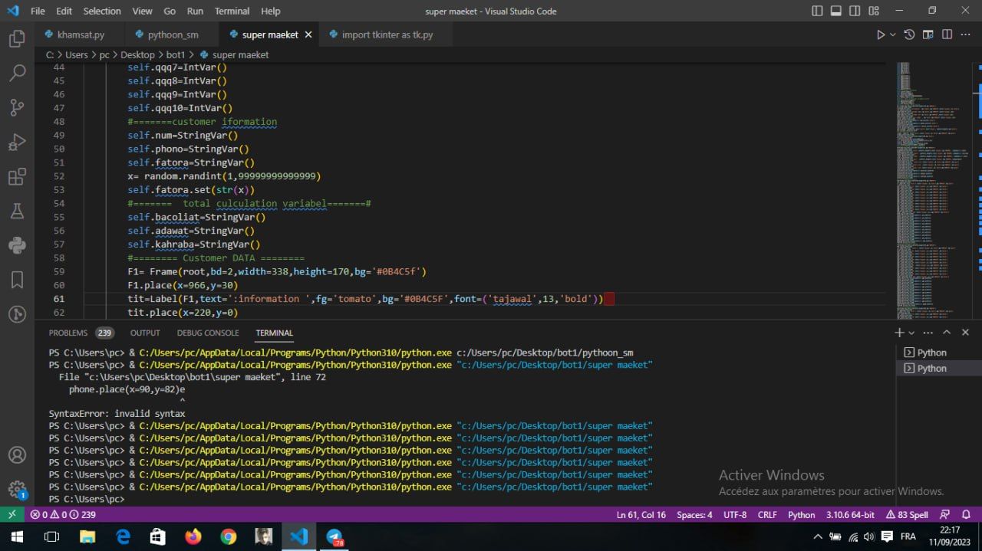
Task: Click the CRLF line ending button
Action: tap(767, 515)
